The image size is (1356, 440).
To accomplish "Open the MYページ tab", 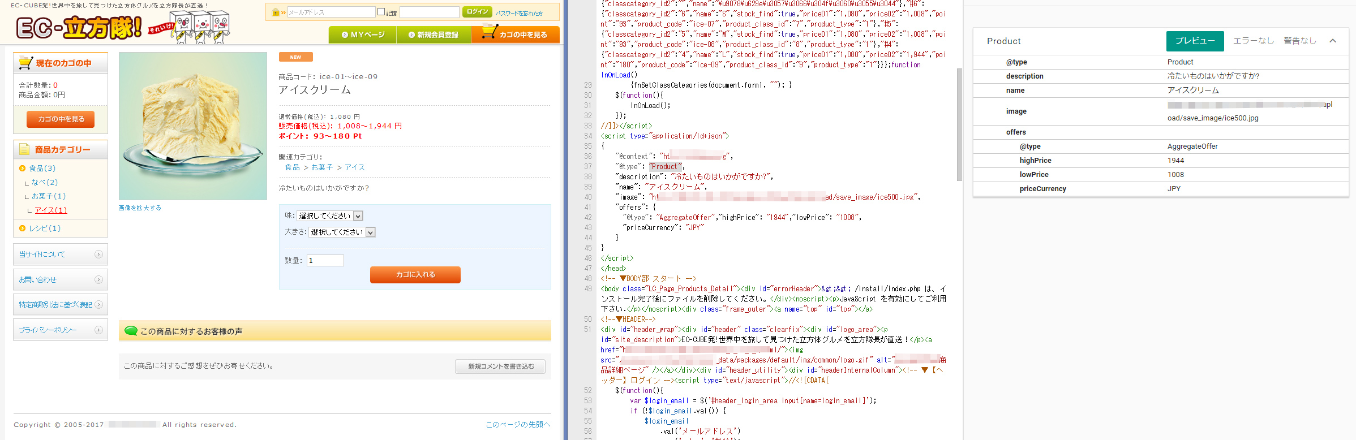I will [x=363, y=34].
